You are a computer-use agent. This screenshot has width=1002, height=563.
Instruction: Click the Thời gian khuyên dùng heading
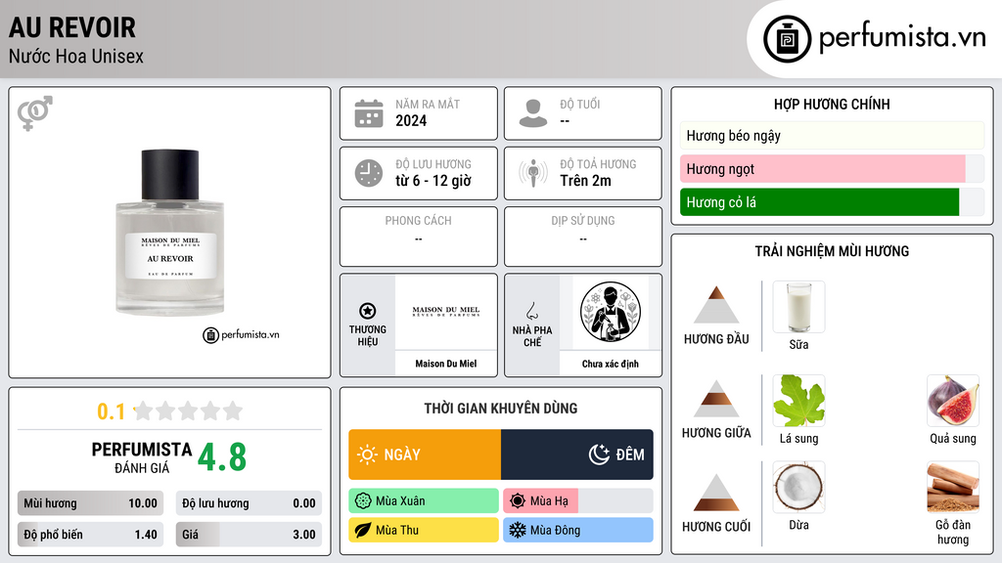(x=500, y=408)
